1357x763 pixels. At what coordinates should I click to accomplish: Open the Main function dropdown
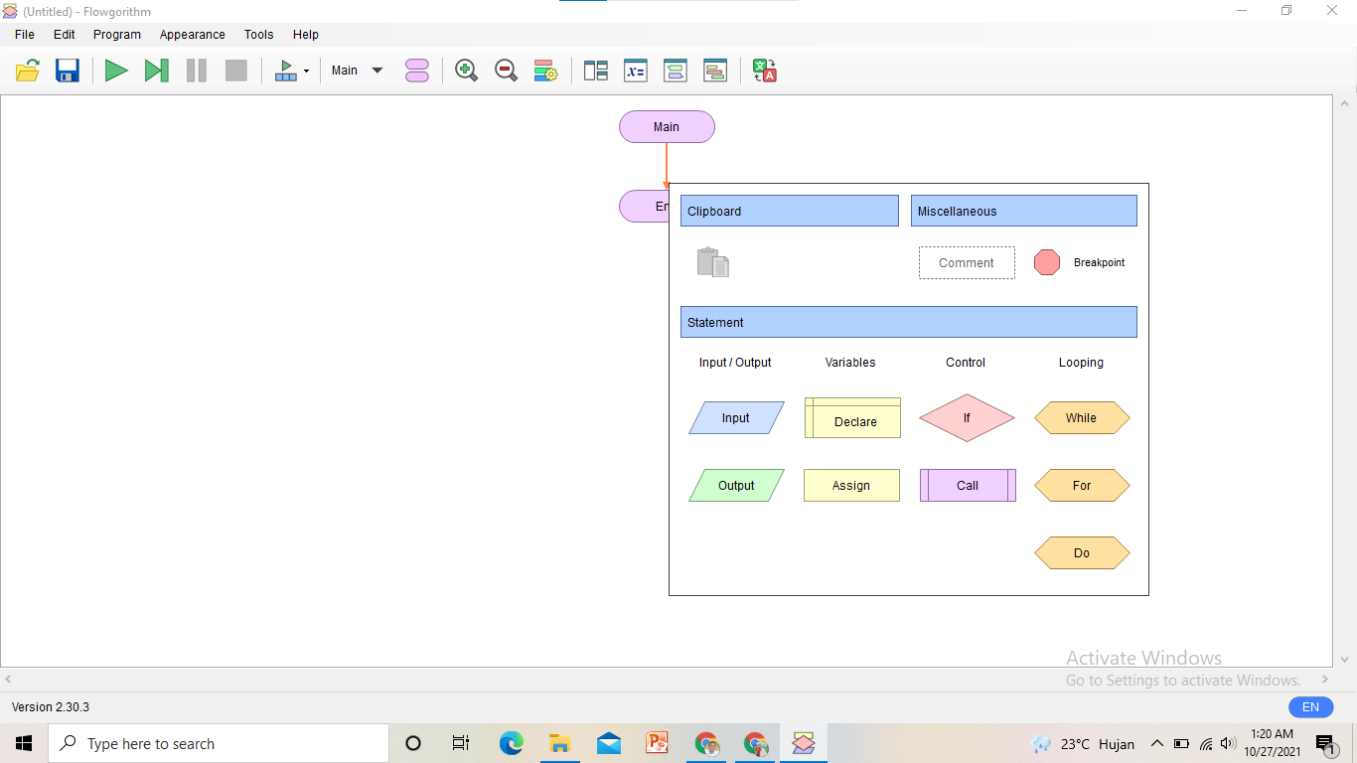[356, 70]
